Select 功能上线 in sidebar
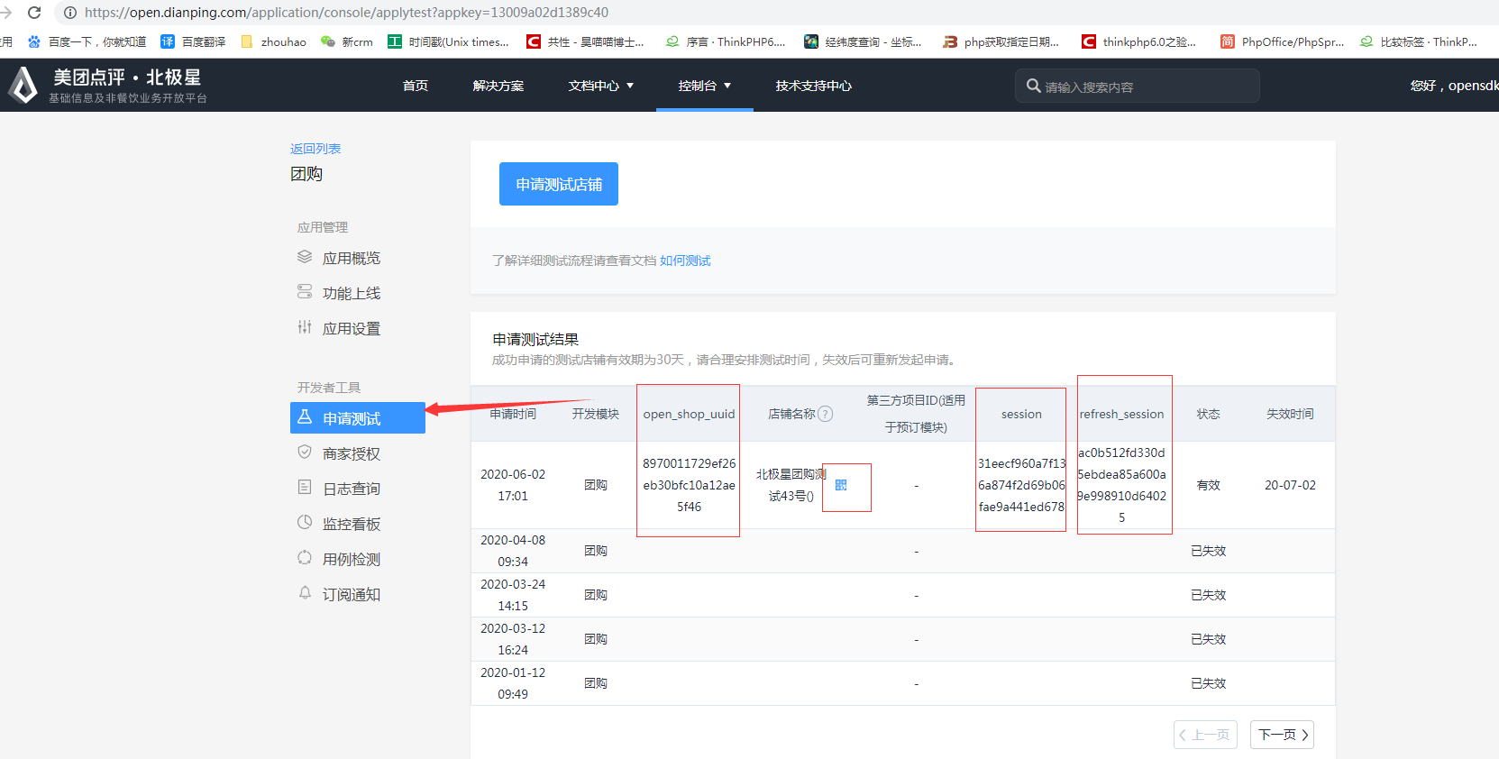The width and height of the screenshot is (1499, 759). pyautogui.click(x=352, y=293)
